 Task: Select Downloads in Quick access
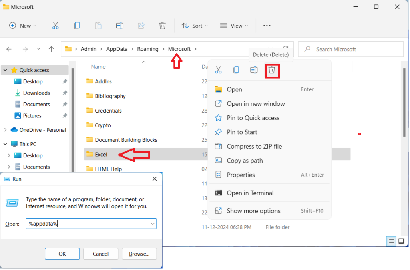pyautogui.click(x=36, y=93)
